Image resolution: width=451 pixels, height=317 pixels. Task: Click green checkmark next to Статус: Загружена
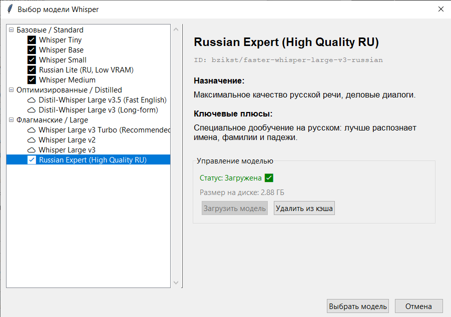click(x=269, y=178)
